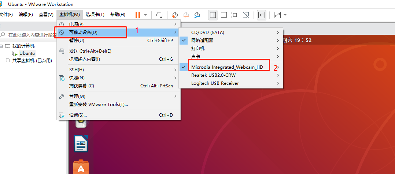The width and height of the screenshot is (395, 174).
Task: Expand the 快照(N) snapshot submenu
Action: (118, 78)
